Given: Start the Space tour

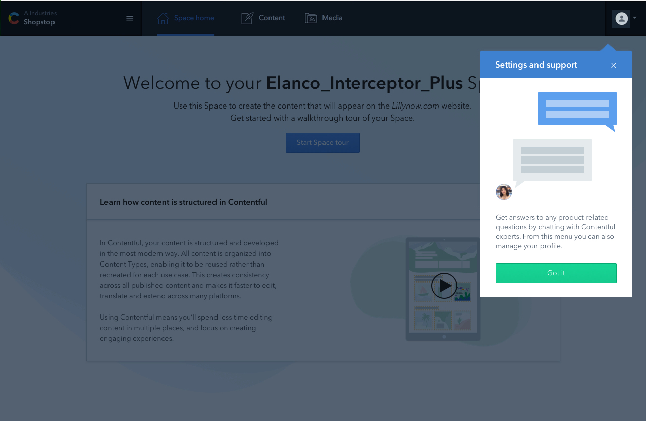Looking at the screenshot, I should (x=322, y=143).
